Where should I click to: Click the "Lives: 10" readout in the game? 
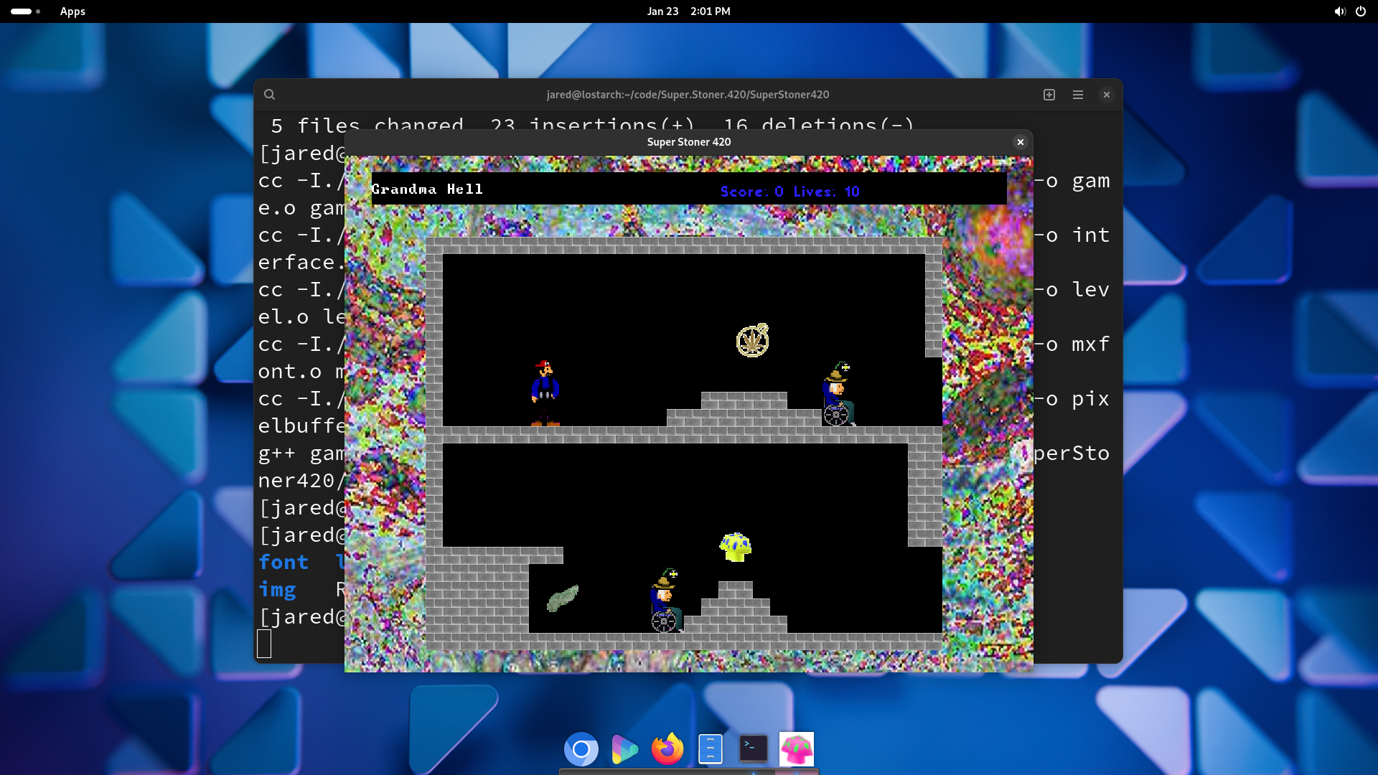click(827, 192)
